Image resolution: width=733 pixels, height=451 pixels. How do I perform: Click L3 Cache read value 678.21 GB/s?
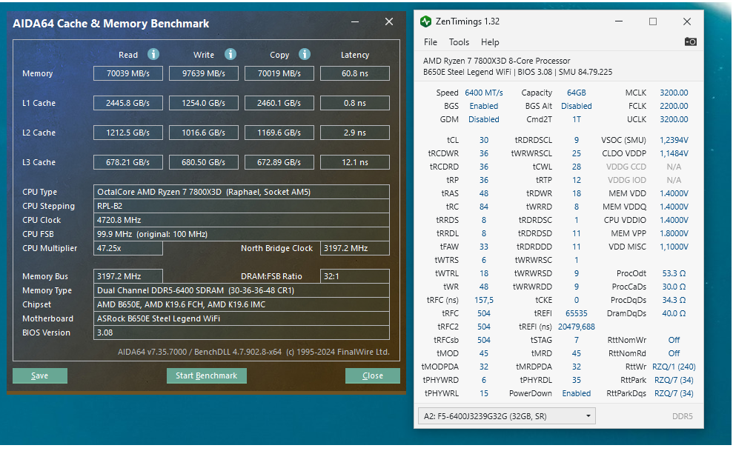[x=128, y=162]
